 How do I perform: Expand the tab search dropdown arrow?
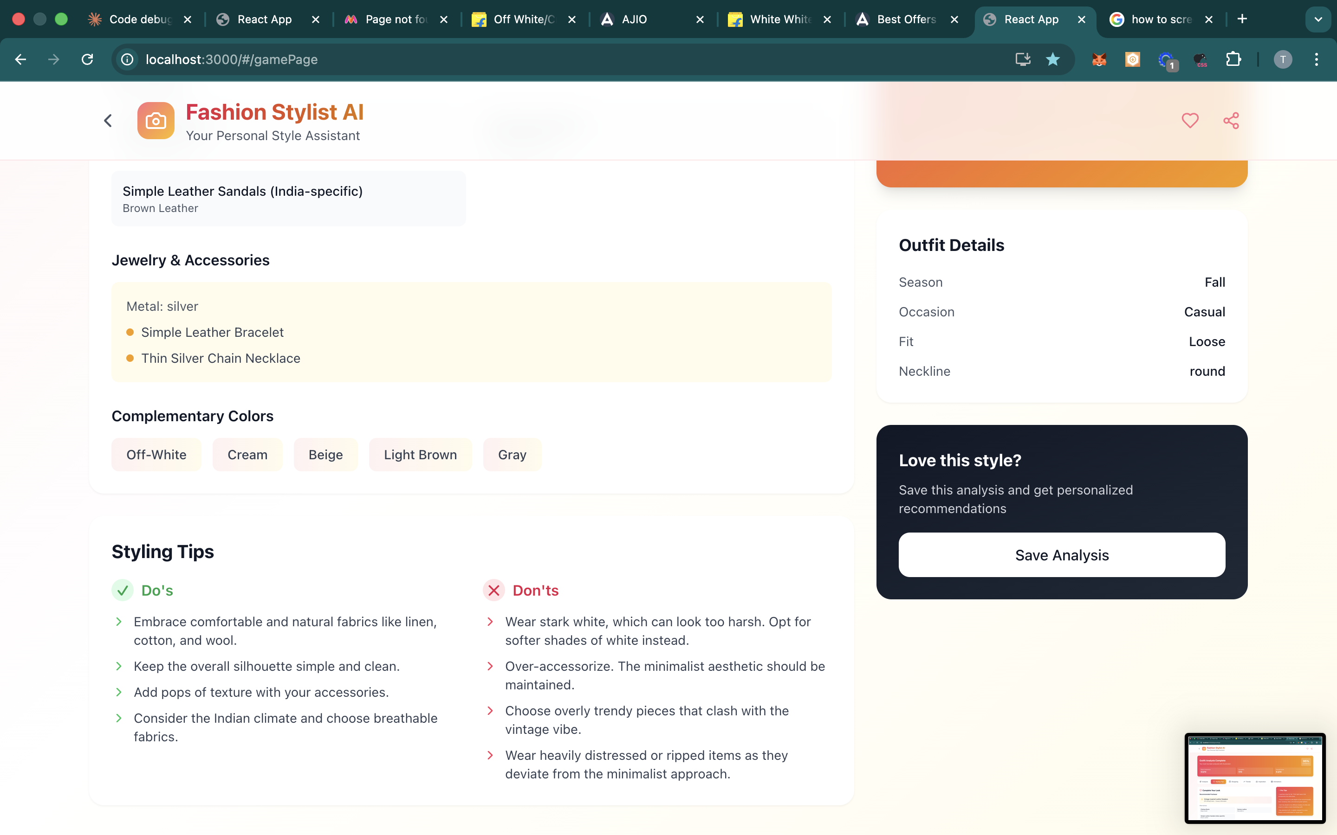[1318, 19]
